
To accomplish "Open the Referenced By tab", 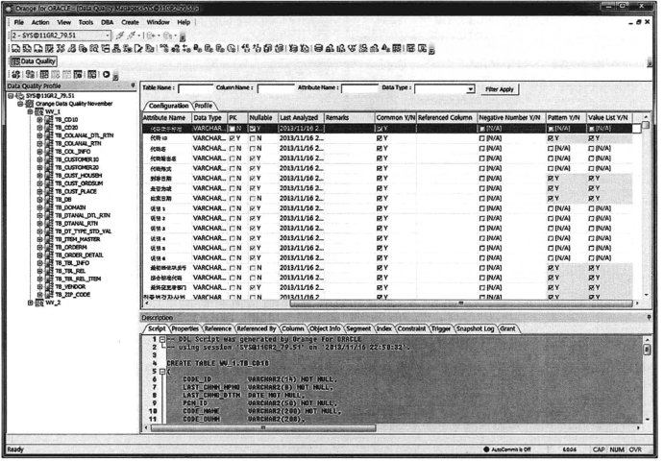I will [257, 328].
